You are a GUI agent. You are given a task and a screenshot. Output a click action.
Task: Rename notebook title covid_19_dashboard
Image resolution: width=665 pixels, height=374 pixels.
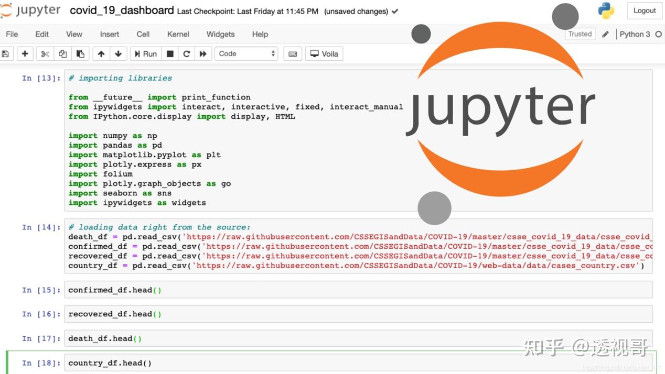click(122, 10)
